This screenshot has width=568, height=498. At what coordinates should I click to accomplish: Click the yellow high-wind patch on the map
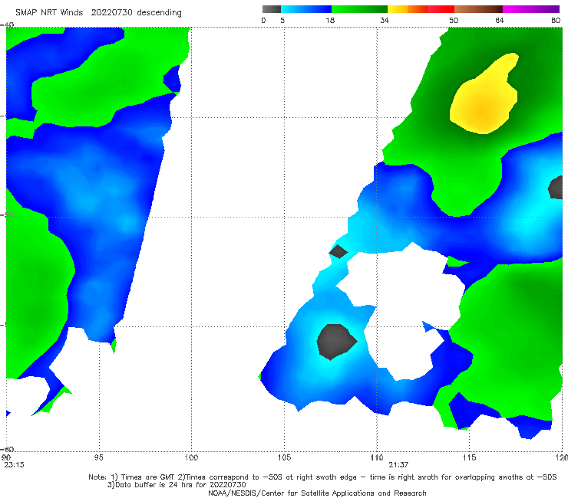tap(484, 95)
